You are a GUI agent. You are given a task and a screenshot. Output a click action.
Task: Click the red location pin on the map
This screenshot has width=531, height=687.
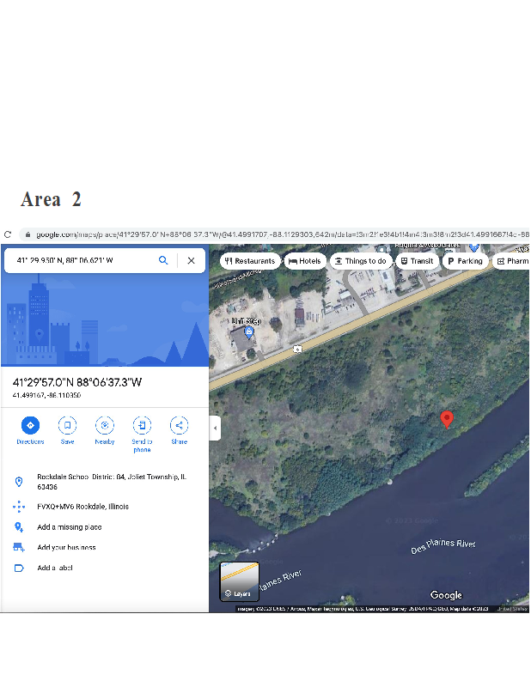(446, 419)
